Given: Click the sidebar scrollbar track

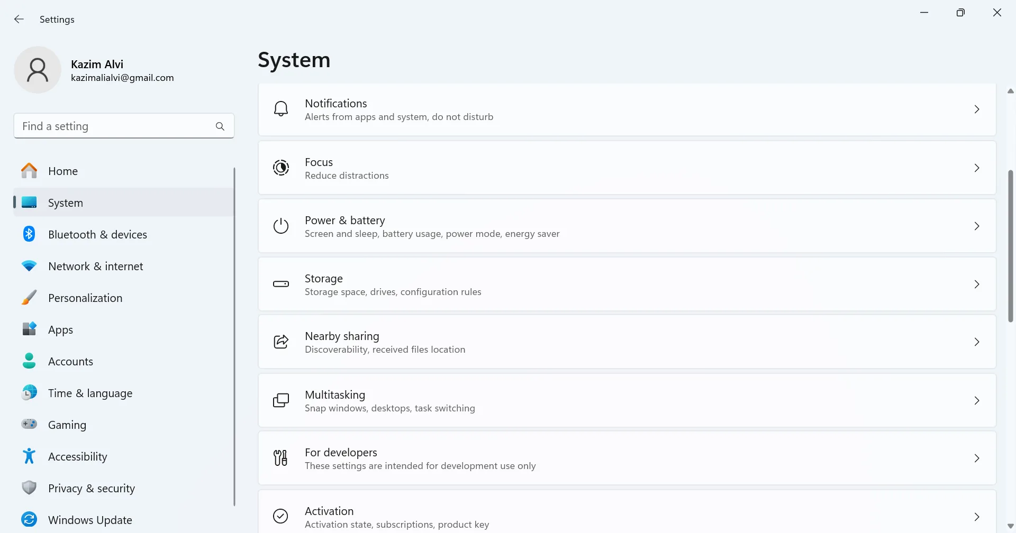Looking at the screenshot, I should coord(234,337).
